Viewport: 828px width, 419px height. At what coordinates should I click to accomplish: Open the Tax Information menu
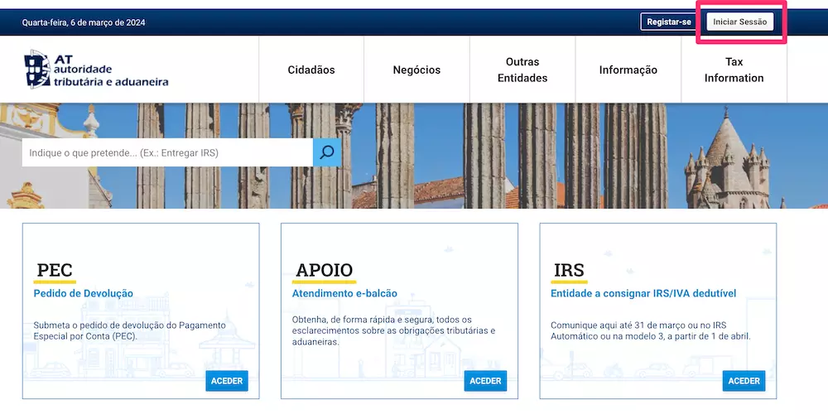click(734, 70)
